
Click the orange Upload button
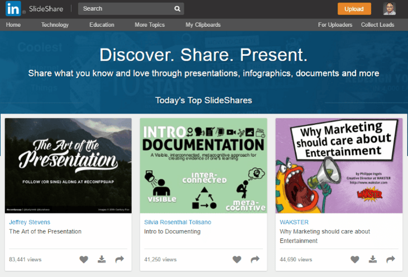click(x=354, y=9)
